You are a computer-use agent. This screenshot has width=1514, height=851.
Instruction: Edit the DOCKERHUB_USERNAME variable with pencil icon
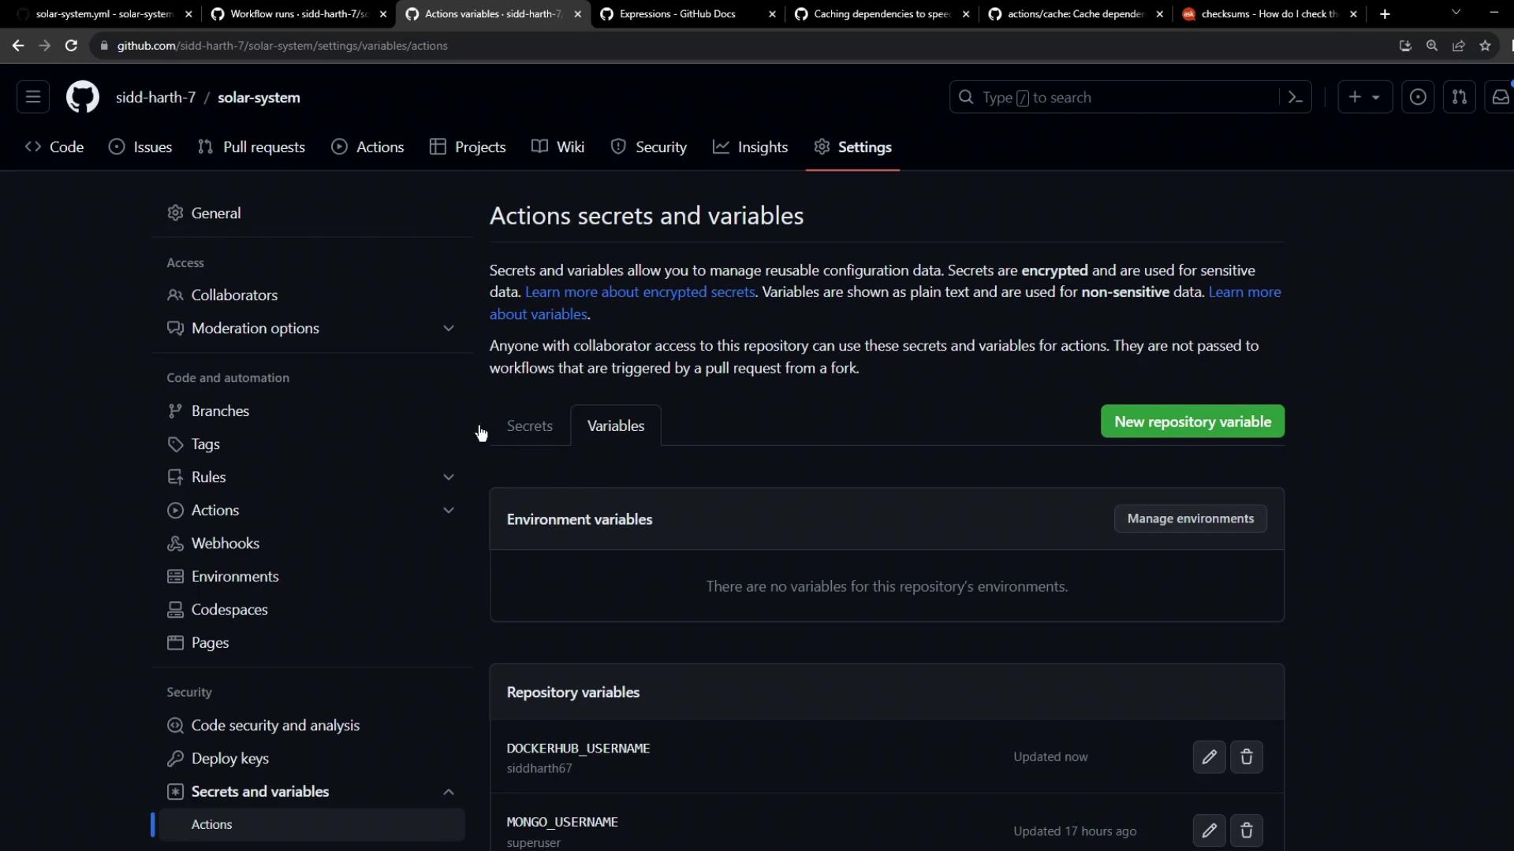coord(1209,757)
